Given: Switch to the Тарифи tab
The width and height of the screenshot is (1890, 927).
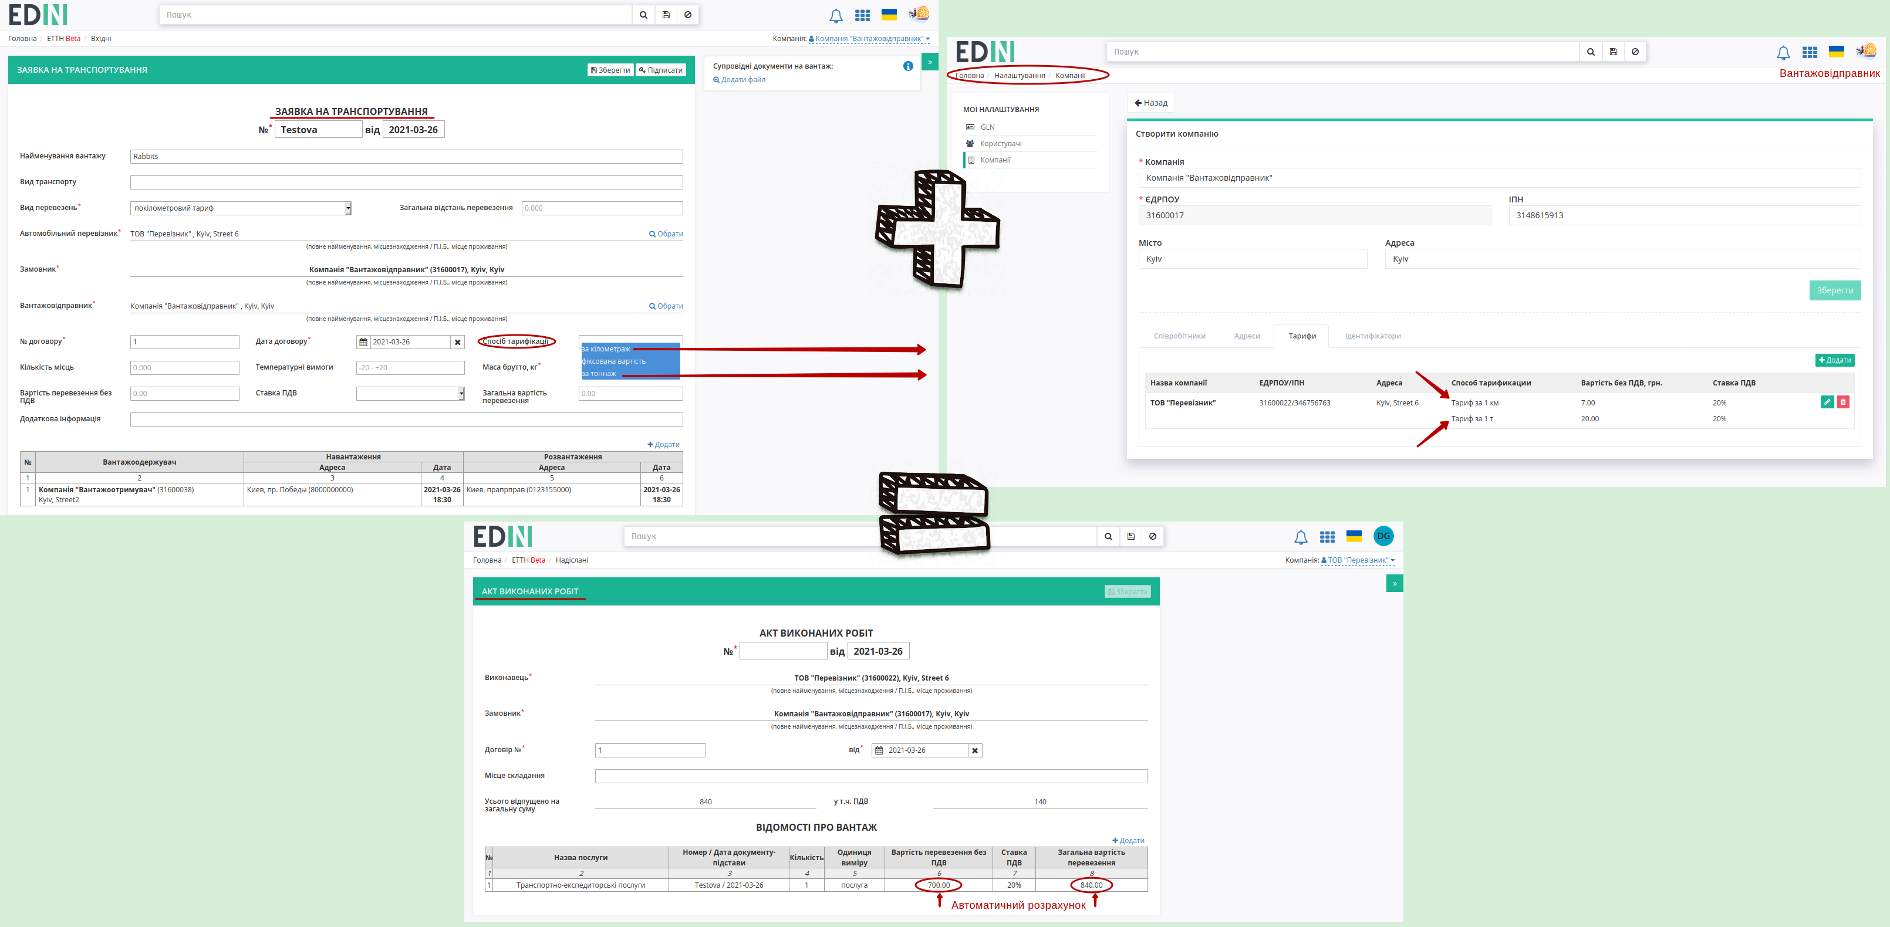Looking at the screenshot, I should (1302, 336).
